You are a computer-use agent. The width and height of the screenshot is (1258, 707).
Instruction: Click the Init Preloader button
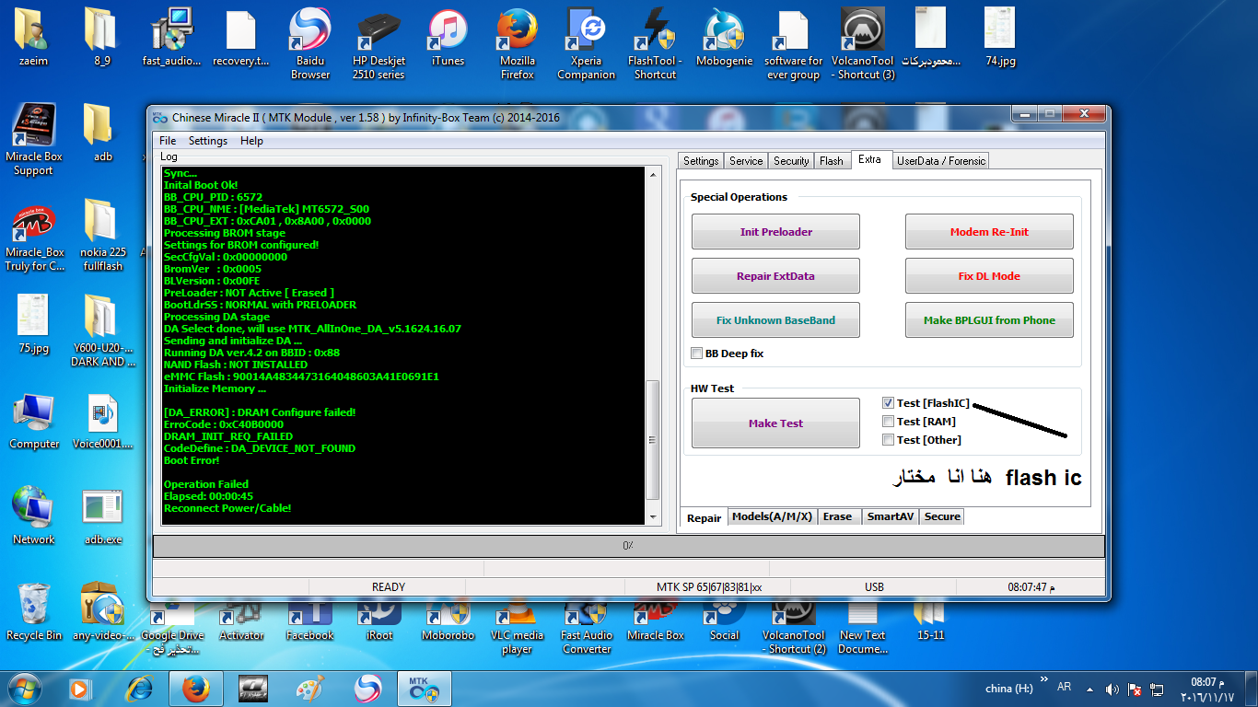(x=776, y=232)
